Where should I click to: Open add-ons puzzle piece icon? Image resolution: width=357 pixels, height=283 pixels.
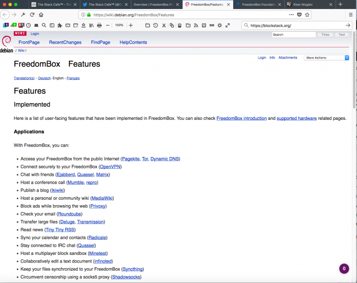click(60, 25)
